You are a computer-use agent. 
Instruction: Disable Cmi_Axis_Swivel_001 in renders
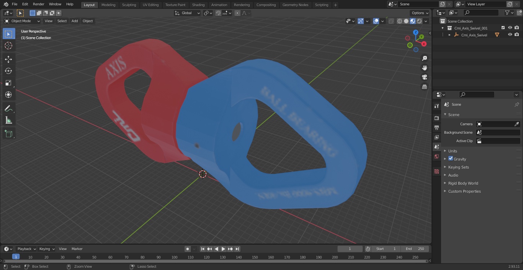(x=517, y=28)
